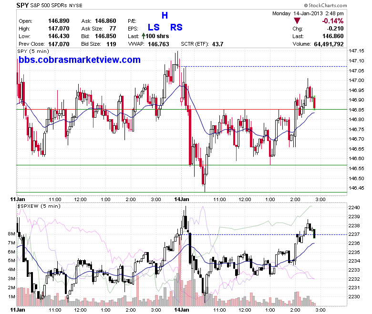This screenshot has width=372, height=314.
Task: Click the Prev Close value 147.070
Action: (x=59, y=44)
